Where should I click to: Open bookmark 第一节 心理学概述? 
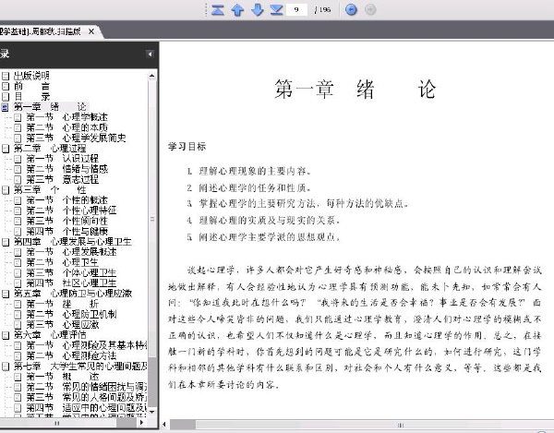tap(66, 117)
